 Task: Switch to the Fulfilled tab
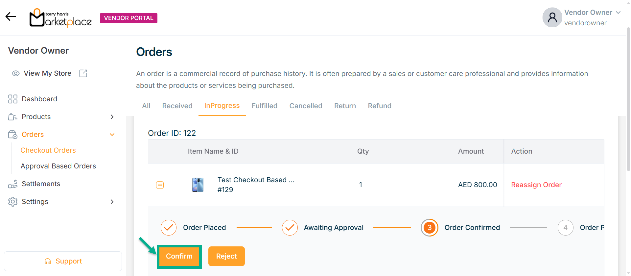click(265, 106)
